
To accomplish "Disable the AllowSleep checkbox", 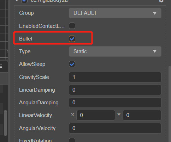I will (72, 64).
